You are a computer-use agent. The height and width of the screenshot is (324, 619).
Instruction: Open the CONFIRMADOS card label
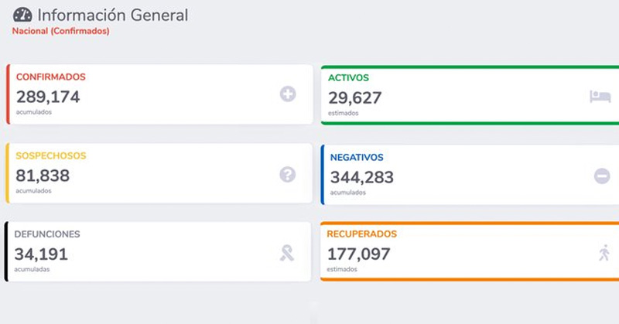(50, 77)
